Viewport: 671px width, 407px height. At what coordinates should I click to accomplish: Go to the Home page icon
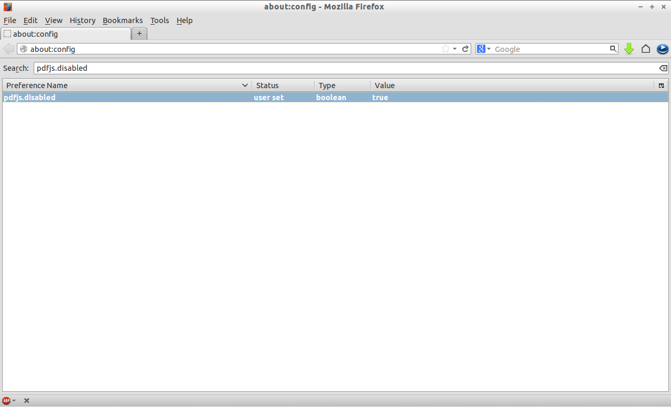646,49
